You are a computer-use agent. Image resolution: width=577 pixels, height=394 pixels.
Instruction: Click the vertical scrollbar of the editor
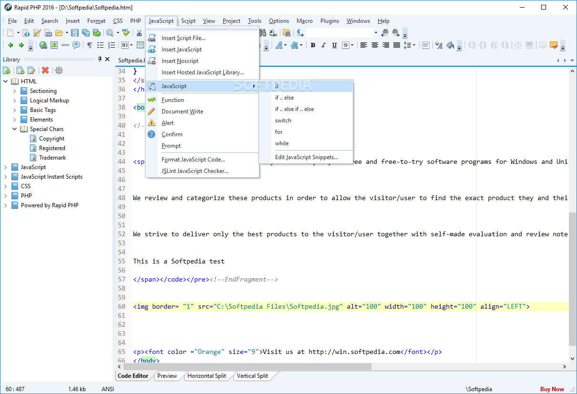point(573,214)
